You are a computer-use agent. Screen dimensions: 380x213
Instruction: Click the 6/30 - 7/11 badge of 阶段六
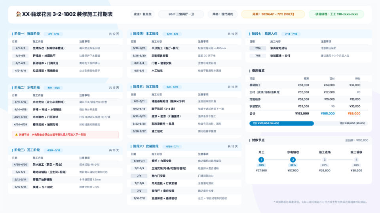click(x=172, y=147)
